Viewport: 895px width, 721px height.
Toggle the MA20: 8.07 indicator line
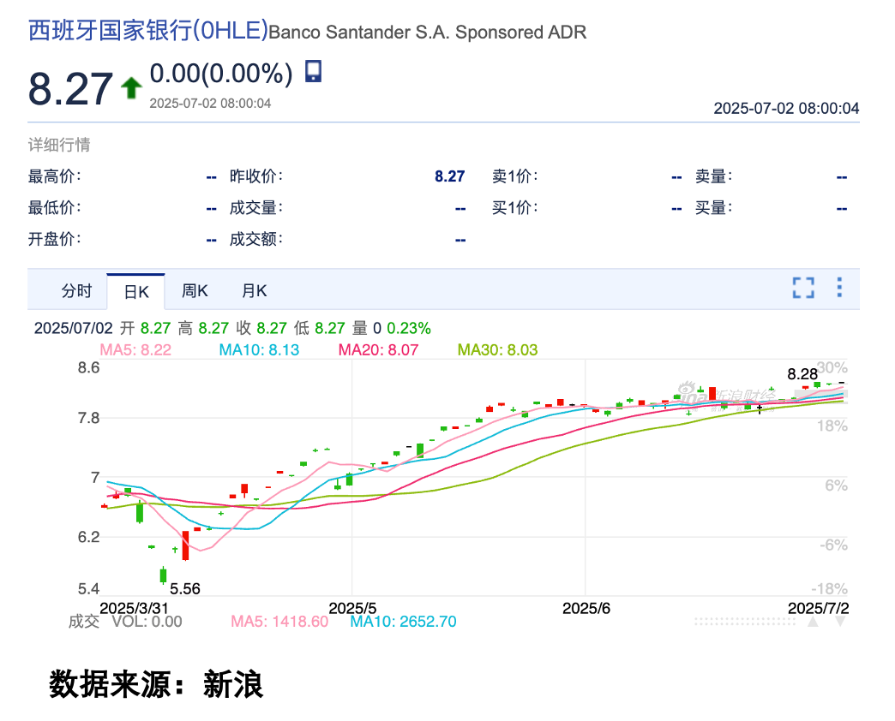pyautogui.click(x=378, y=349)
